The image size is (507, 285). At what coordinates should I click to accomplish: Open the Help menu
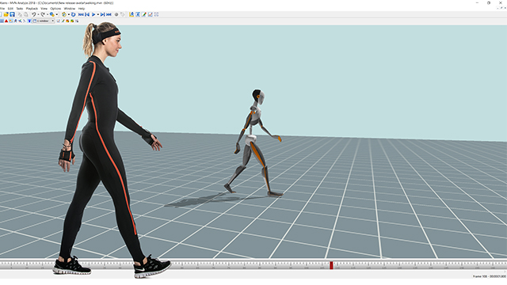click(82, 9)
